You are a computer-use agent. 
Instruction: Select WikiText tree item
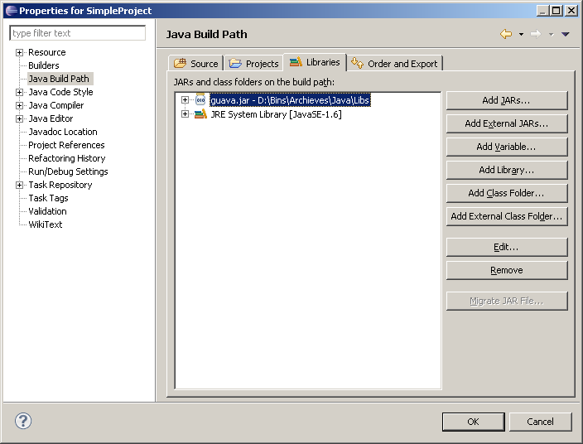pos(46,224)
